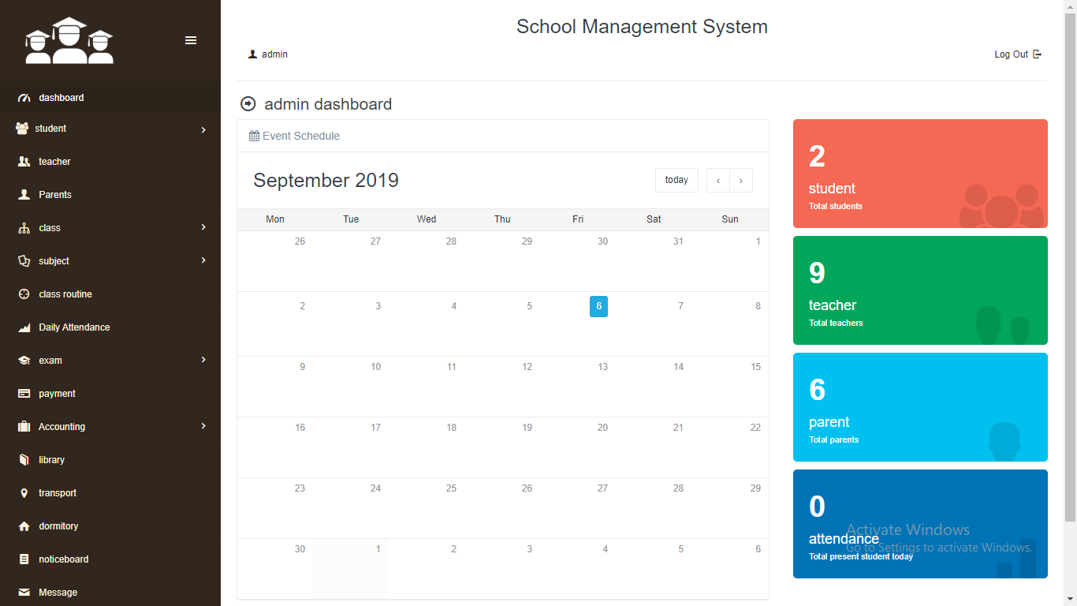Expand the class submenu chevron
The height and width of the screenshot is (606, 1077).
(x=203, y=227)
